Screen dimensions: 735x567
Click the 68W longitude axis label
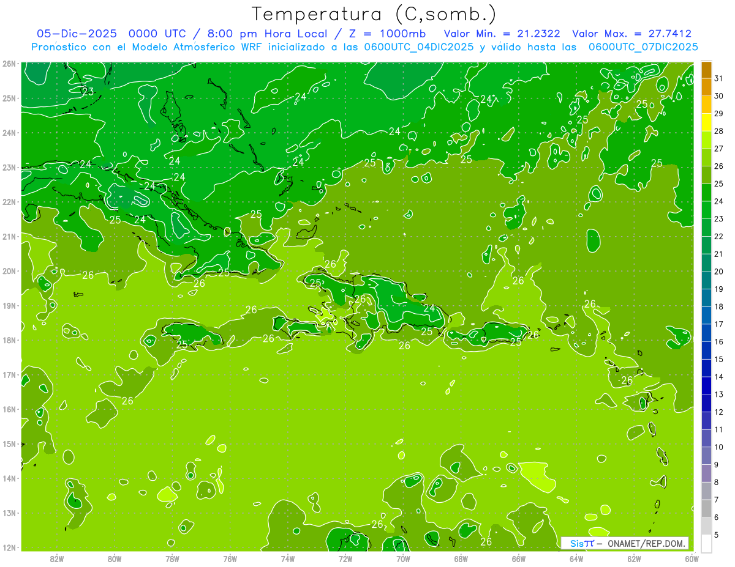pyautogui.click(x=461, y=559)
